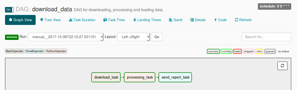Switch to the Gantt chart view
Image resolution: width=297 pixels, height=90 pixels.
coord(175,20)
